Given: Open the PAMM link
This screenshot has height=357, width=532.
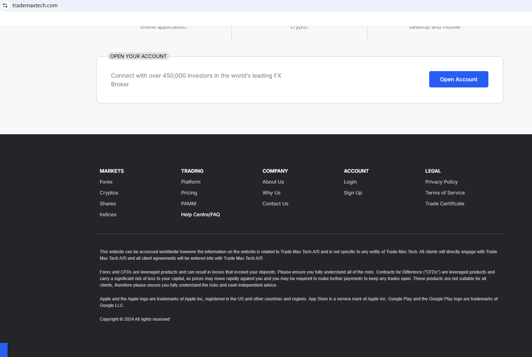Looking at the screenshot, I should [x=188, y=204].
